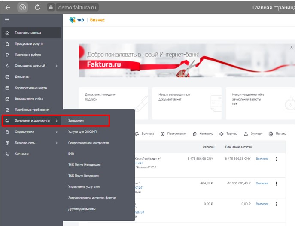295x226 pixels.
Task: Click the Печать printer icon
Action: point(271,134)
